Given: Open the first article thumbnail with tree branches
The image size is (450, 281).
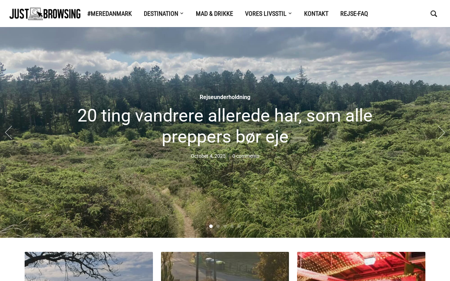Looking at the screenshot, I should 89,266.
